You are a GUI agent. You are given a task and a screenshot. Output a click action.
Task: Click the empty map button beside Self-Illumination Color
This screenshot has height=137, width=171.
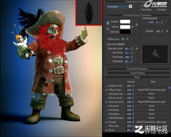tap(167, 22)
